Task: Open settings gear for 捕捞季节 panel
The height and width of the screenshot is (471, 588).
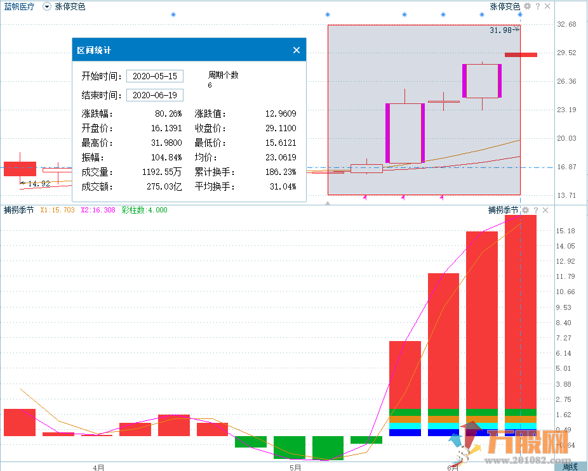Action: [526, 210]
